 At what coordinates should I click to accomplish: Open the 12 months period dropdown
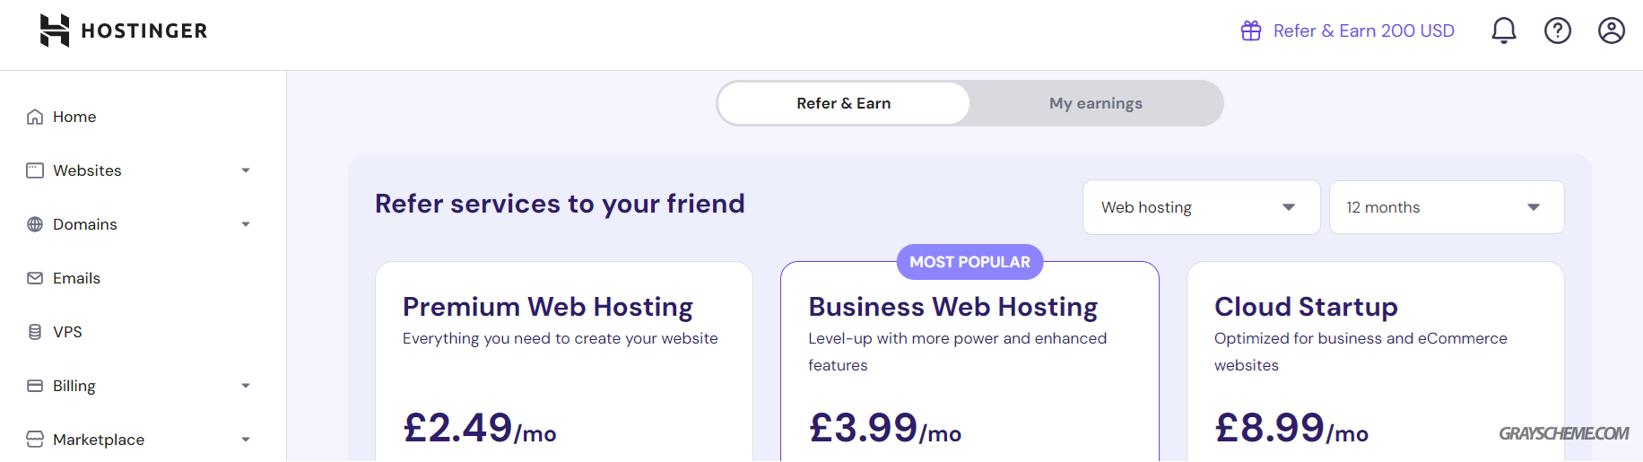[x=1447, y=207]
